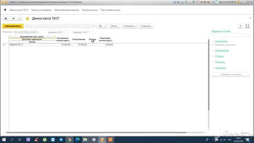Open print preview magnifier icon in title bar
Viewport: 254px width, 143px height.
182,2
